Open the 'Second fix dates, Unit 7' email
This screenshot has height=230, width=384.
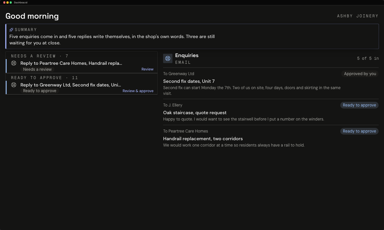[189, 81]
